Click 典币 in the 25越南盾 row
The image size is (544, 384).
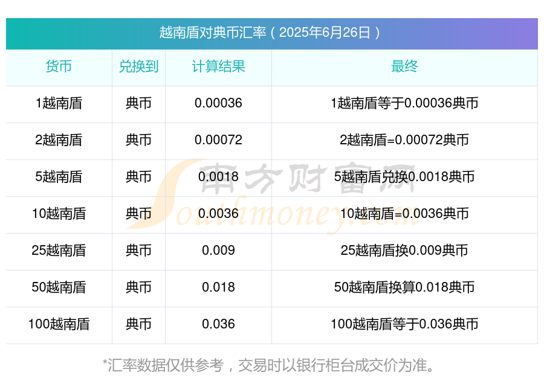pyautogui.click(x=138, y=250)
